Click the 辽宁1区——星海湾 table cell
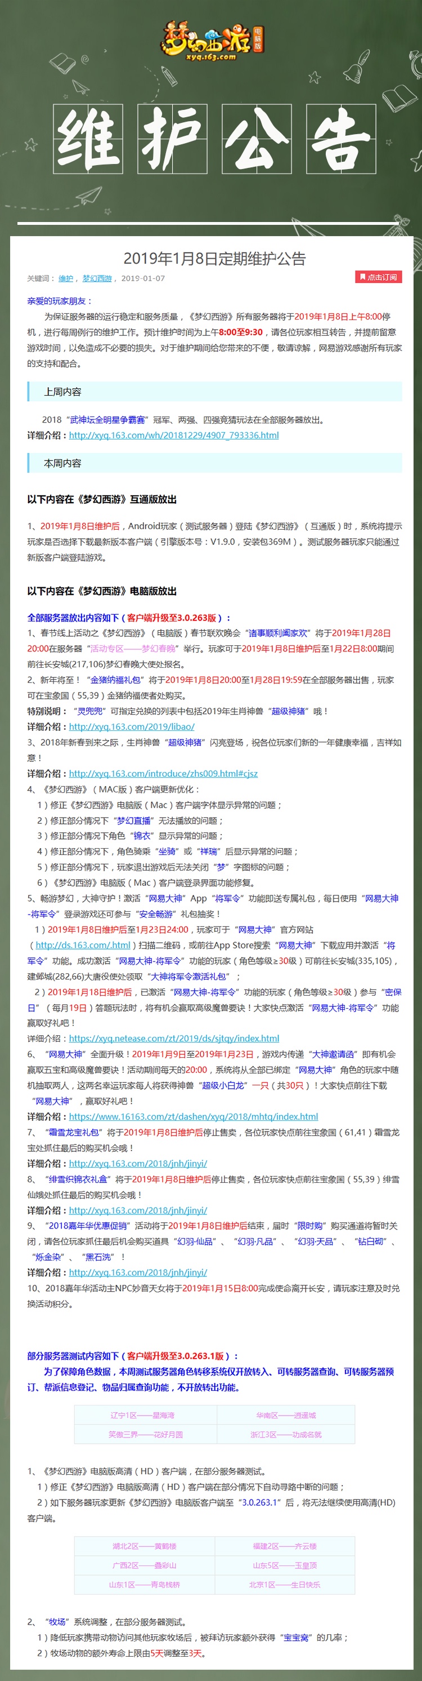This screenshot has width=422, height=1681. [x=145, y=1416]
